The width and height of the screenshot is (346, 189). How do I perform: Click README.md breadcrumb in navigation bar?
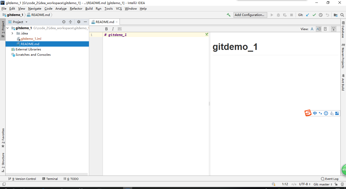click(x=38, y=15)
